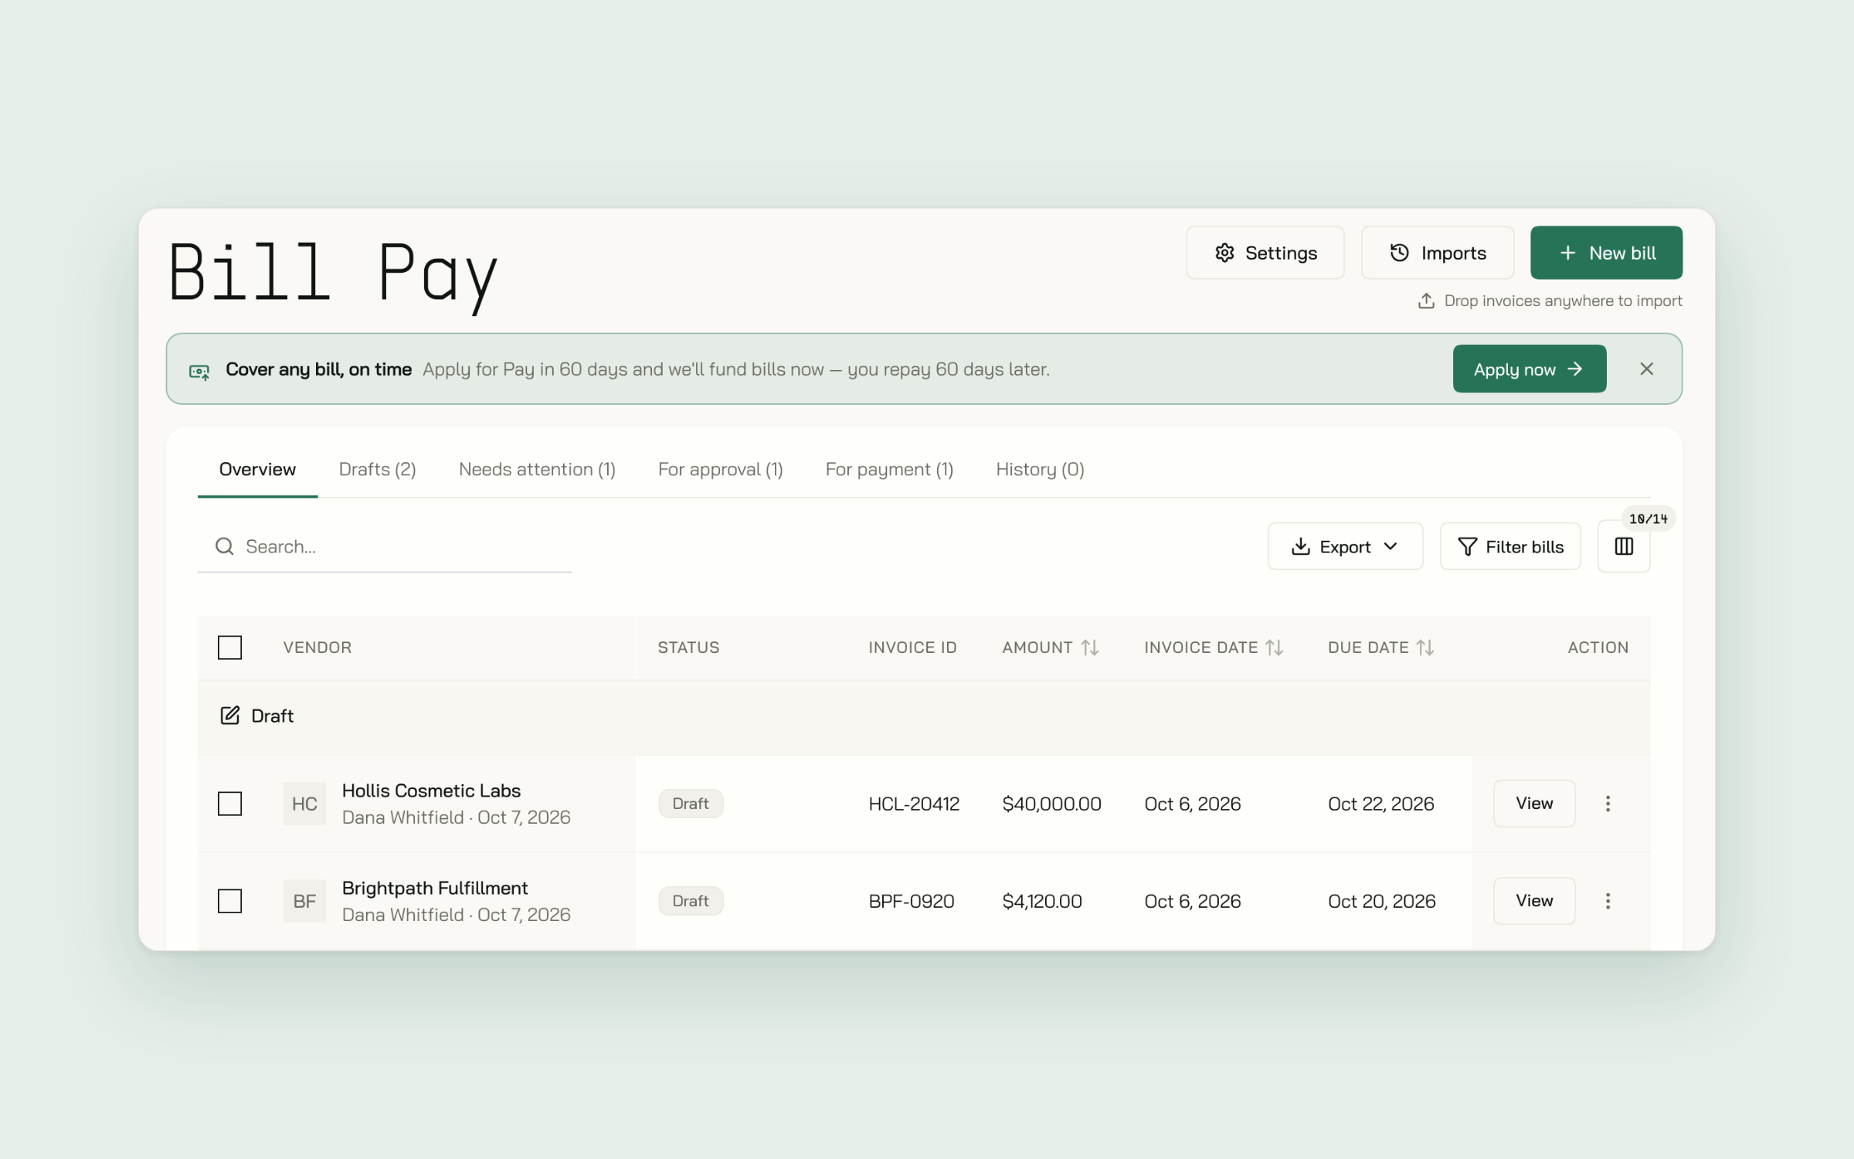The width and height of the screenshot is (1854, 1159).
Task: Open the For approval (1) tab
Action: pyautogui.click(x=720, y=469)
